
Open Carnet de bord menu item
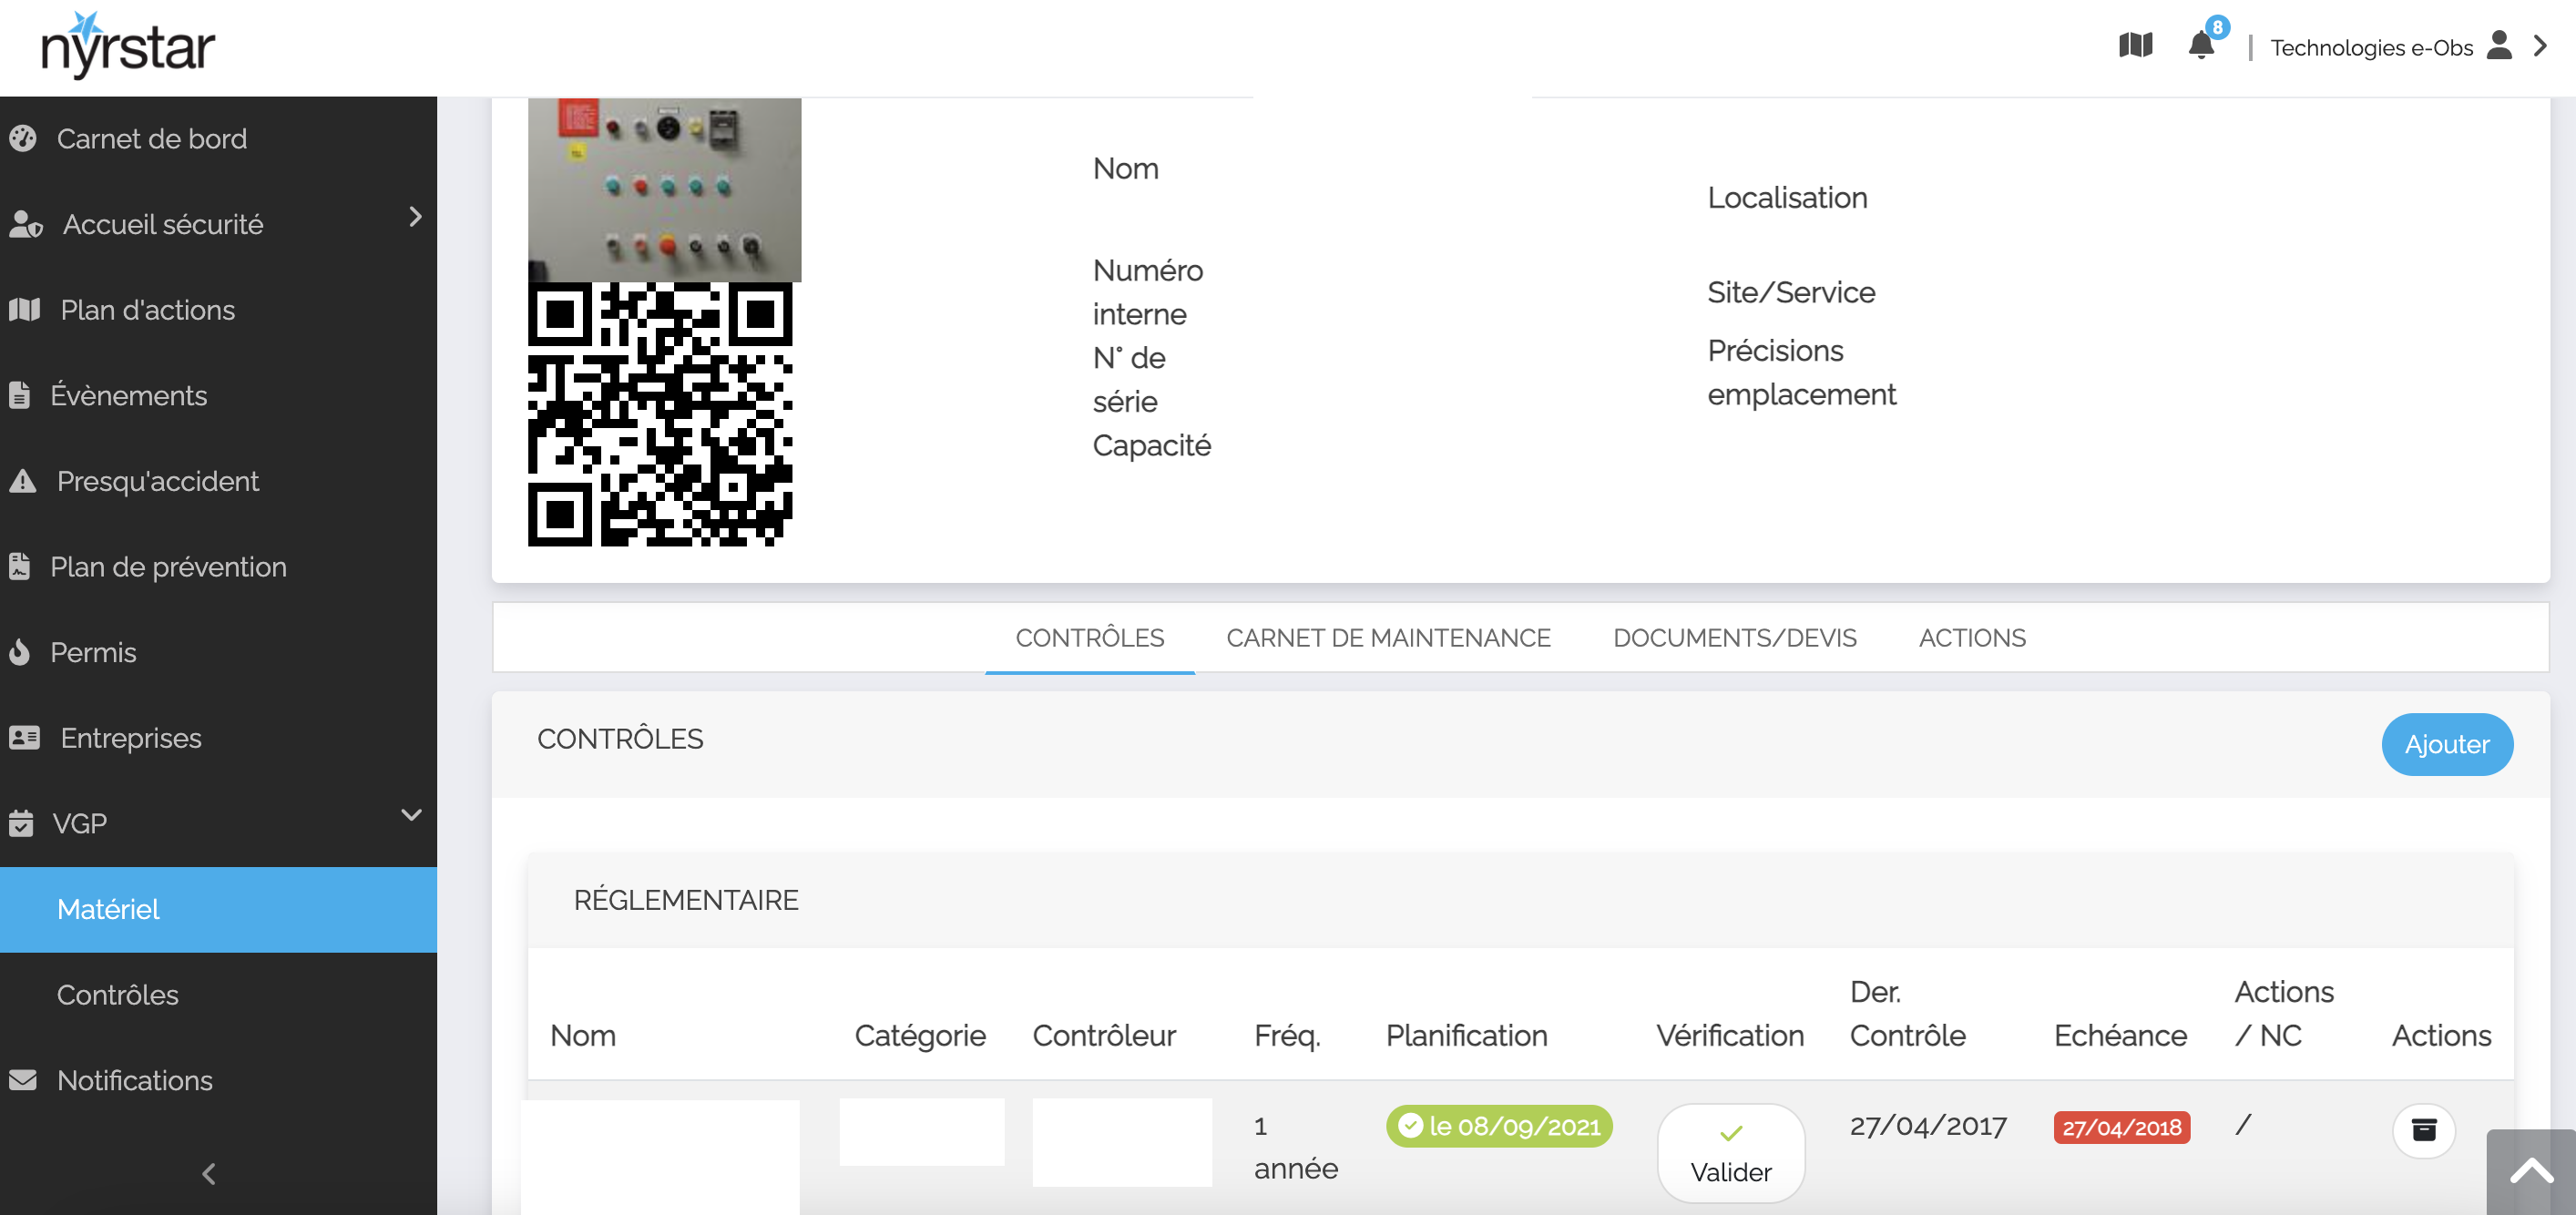pos(152,138)
